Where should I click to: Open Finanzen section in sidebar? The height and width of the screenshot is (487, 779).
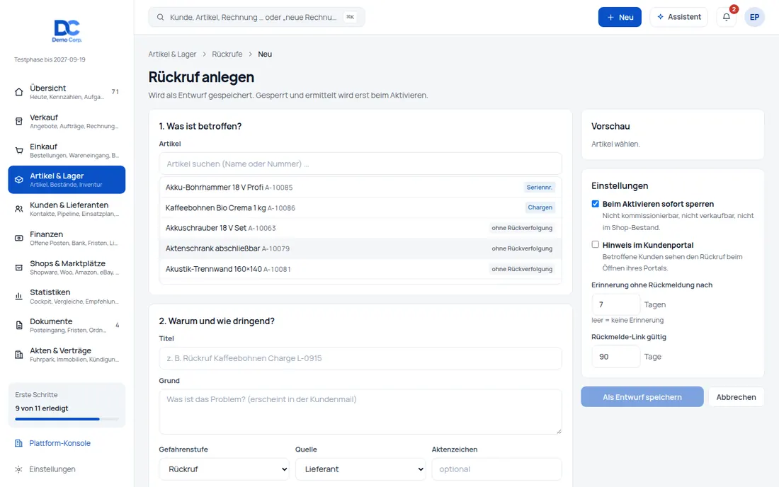(x=67, y=239)
